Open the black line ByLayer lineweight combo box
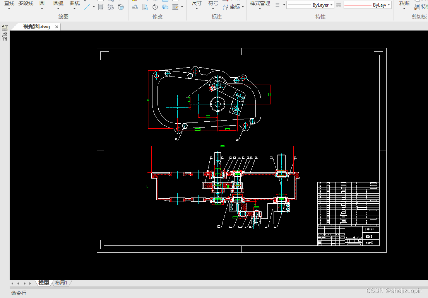 pos(310,5)
